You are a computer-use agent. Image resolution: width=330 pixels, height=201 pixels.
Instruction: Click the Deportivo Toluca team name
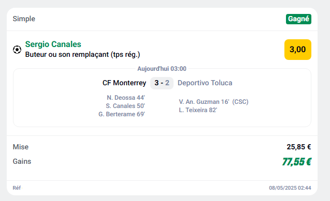click(x=205, y=83)
